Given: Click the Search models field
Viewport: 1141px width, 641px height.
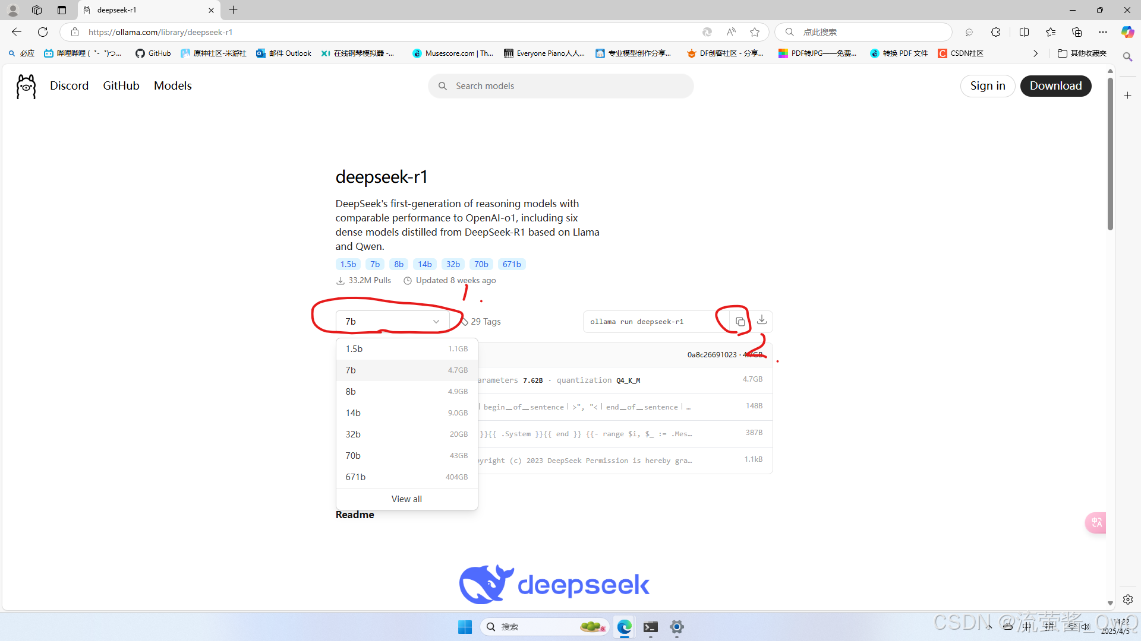Looking at the screenshot, I should 561,86.
